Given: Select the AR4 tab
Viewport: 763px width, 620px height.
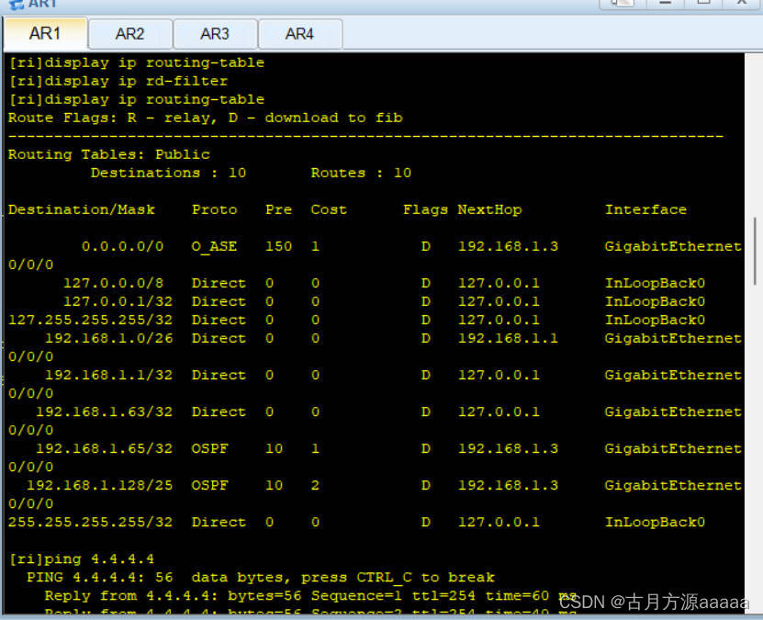Looking at the screenshot, I should click(299, 34).
